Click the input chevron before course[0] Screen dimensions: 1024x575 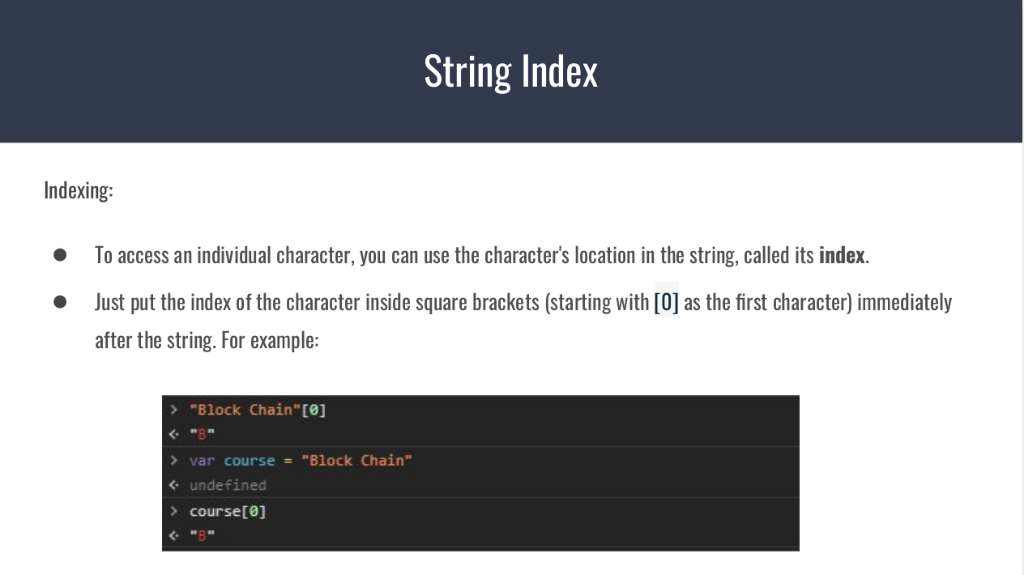point(173,511)
